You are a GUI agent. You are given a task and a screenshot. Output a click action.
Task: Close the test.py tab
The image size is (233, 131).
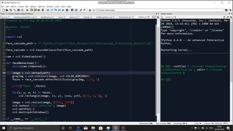tap(64, 17)
